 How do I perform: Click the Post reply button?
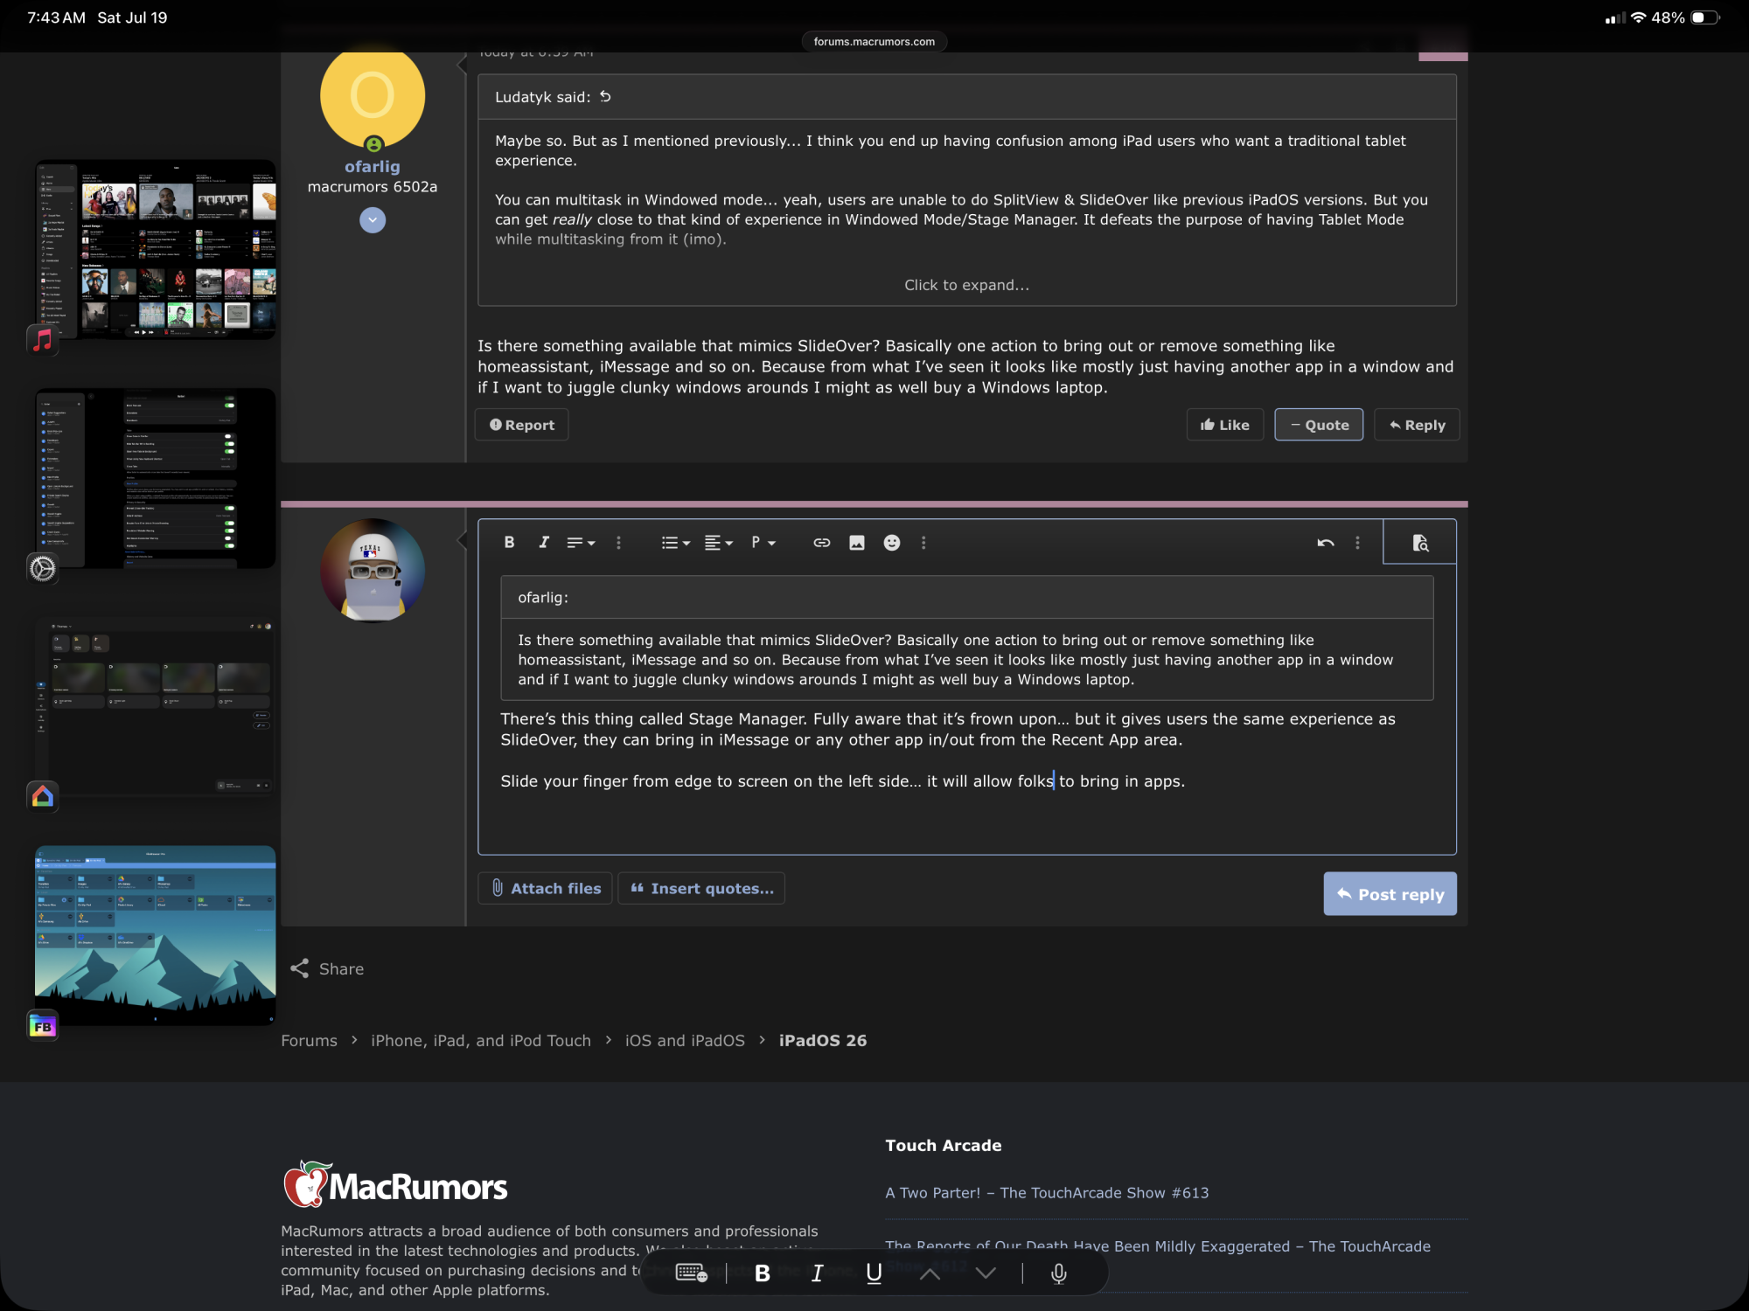(1390, 893)
